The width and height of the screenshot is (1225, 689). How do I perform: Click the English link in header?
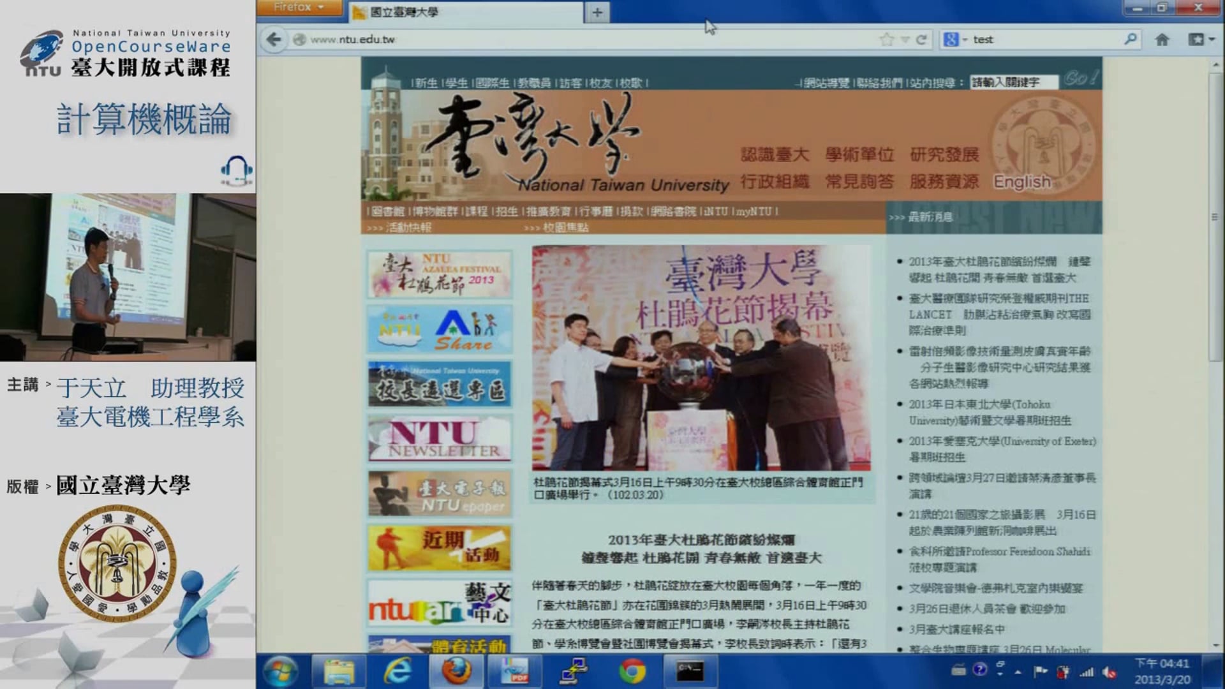pos(1021,182)
